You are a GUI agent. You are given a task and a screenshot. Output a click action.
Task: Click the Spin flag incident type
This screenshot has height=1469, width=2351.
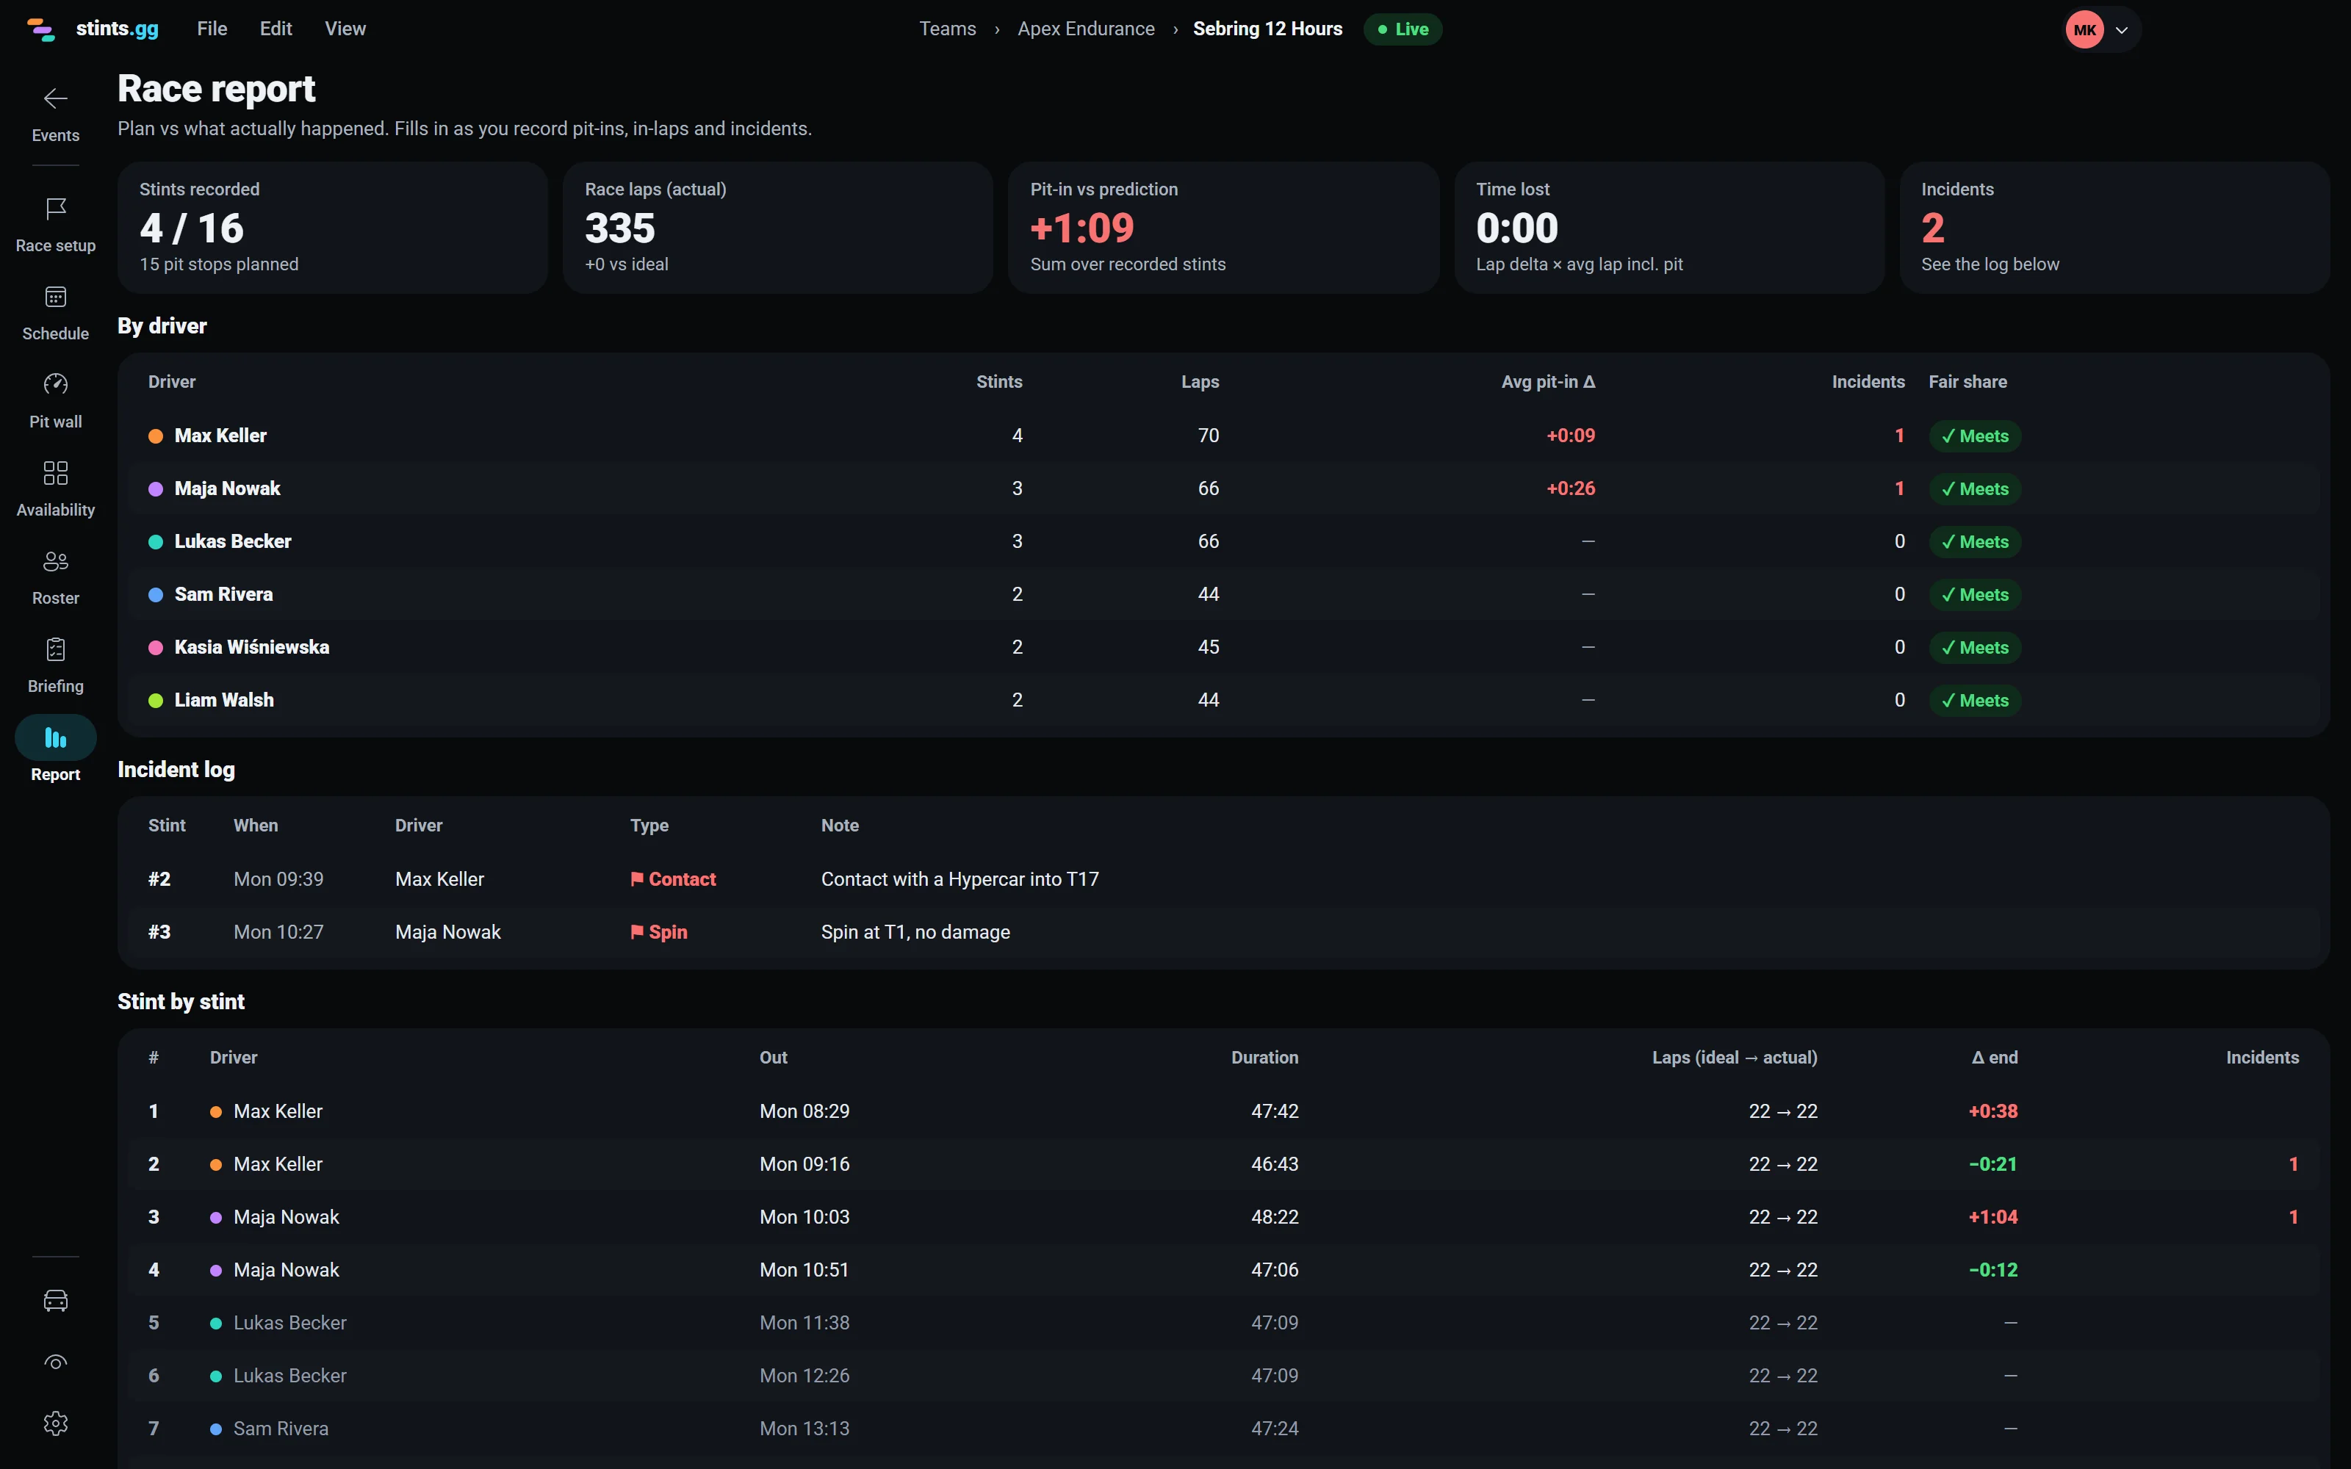click(659, 933)
